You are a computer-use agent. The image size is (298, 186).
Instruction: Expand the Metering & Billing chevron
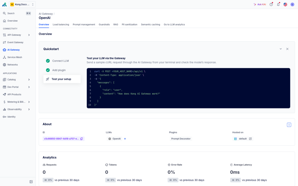(x=29, y=102)
